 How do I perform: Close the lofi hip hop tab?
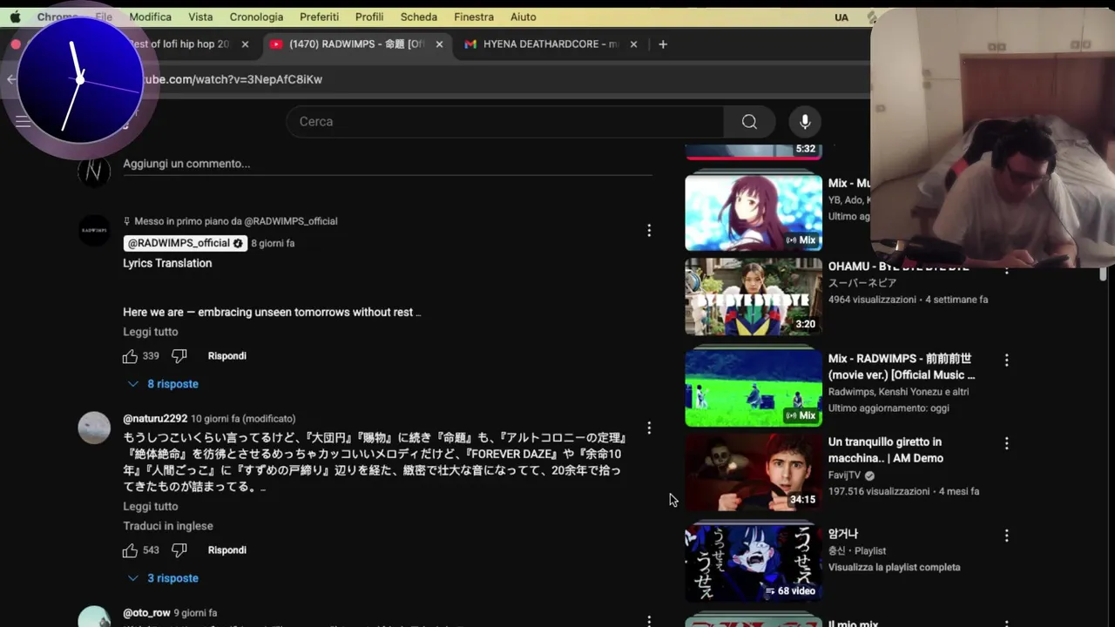click(x=245, y=44)
